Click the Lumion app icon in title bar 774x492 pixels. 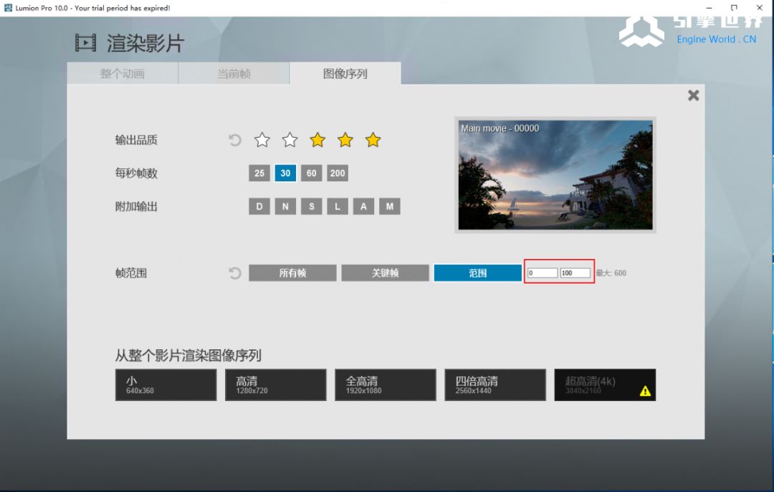(8, 7)
